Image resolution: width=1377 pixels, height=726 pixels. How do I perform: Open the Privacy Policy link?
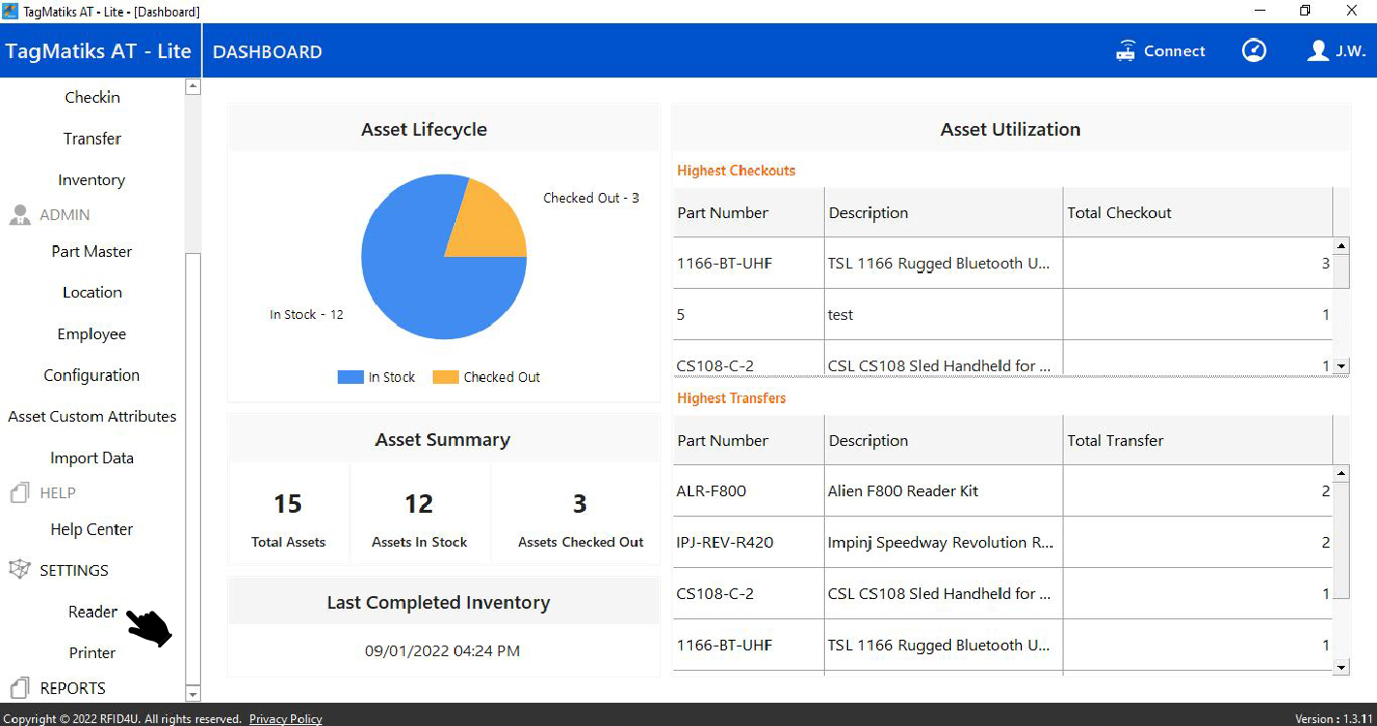[285, 719]
